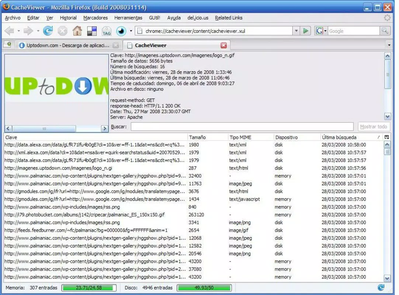Sort by the Última búsqueda column header
399x295 pixels.
click(x=352, y=137)
